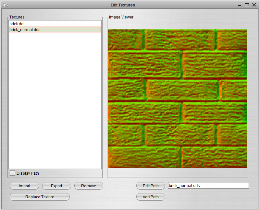Click the Import button

24,186
